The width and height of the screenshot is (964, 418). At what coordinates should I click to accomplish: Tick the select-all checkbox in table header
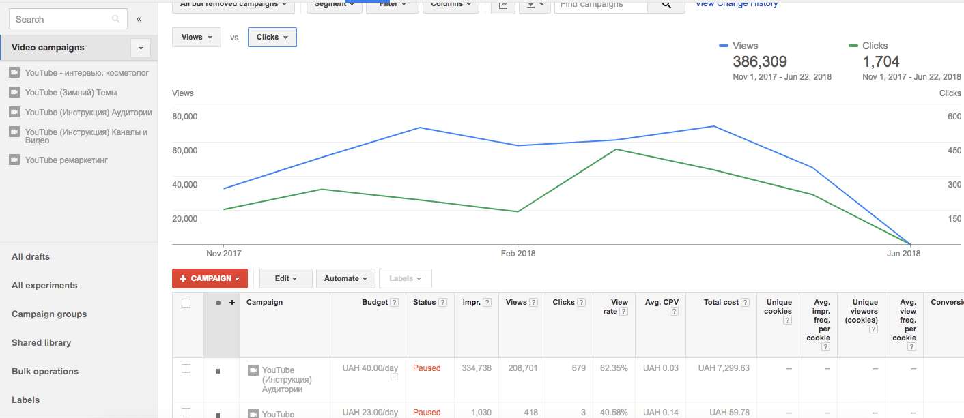186,303
